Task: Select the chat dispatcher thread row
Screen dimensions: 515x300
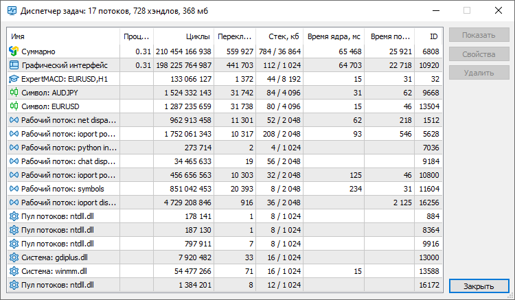Action: 225,161
